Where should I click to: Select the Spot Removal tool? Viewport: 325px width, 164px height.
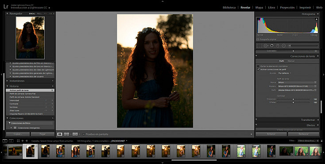pyautogui.click(x=266, y=45)
